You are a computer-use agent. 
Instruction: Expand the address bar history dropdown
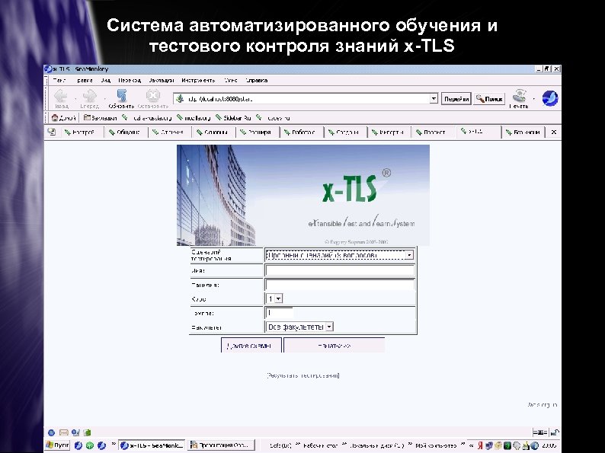(434, 99)
